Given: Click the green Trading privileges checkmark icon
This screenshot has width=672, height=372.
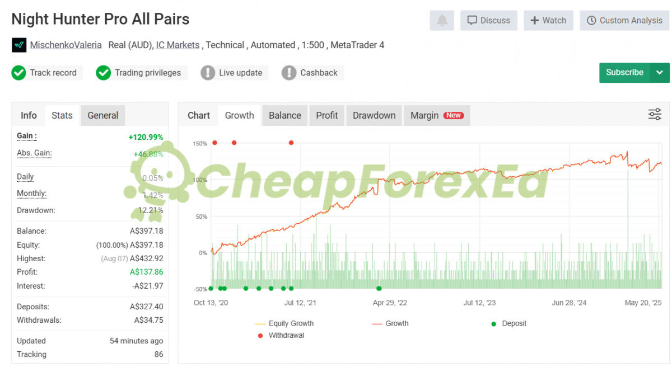Looking at the screenshot, I should (103, 73).
